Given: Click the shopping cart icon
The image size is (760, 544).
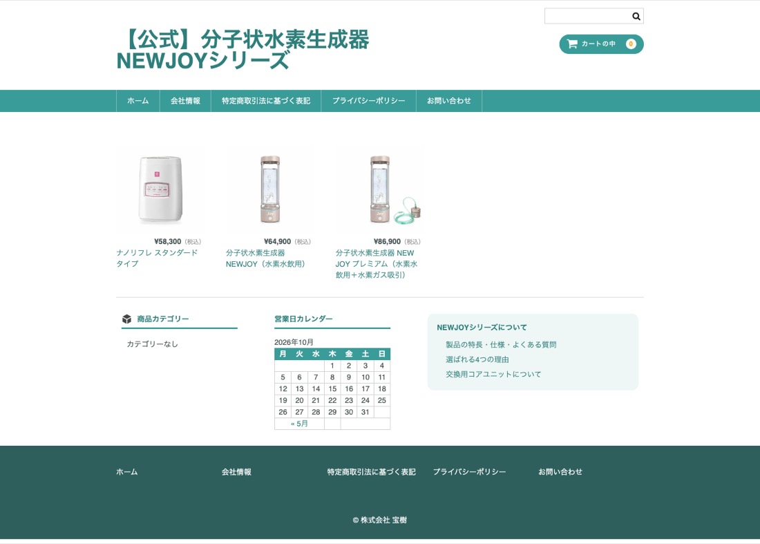Looking at the screenshot, I should point(572,44).
